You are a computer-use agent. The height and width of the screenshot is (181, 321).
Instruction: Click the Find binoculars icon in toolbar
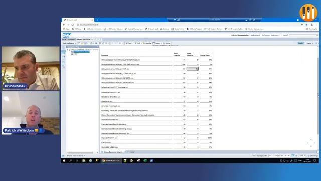[96, 43]
